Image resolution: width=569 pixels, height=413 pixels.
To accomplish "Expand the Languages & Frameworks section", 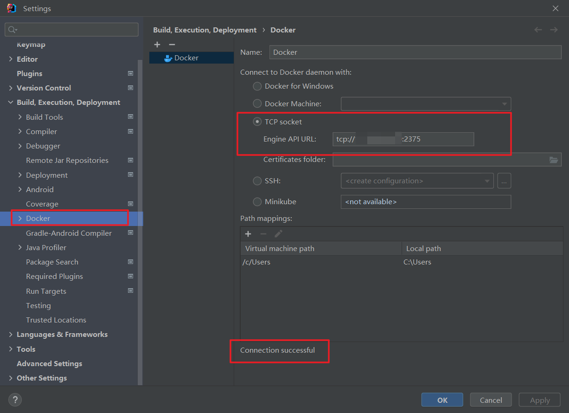I will (11, 335).
